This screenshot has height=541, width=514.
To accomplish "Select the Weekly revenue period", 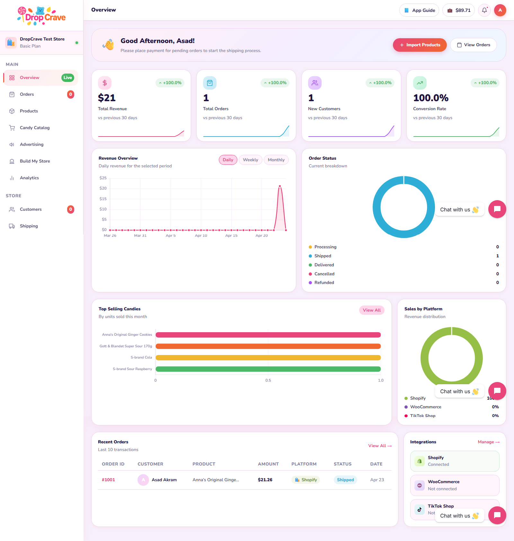I will tap(251, 160).
